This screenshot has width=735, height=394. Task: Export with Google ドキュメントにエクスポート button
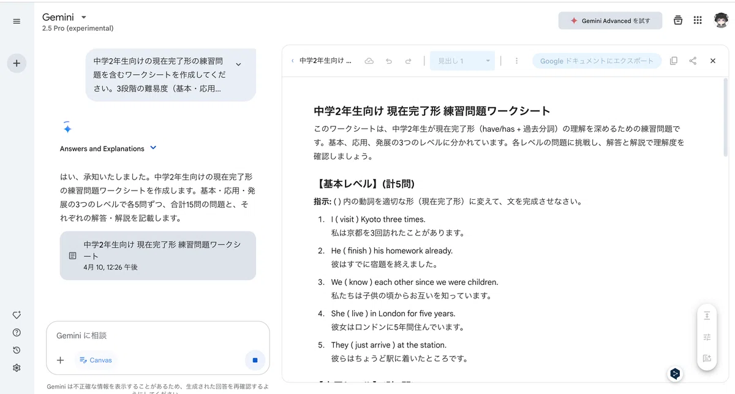(597, 61)
